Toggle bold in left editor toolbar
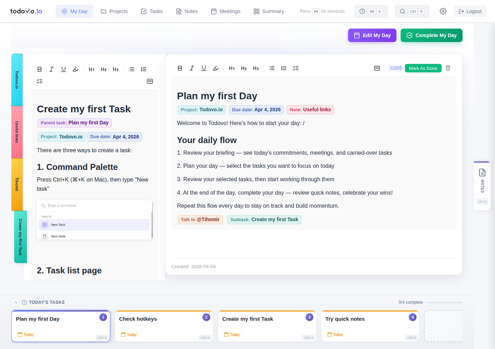Viewport: 495px width, 349px height. (x=40, y=69)
